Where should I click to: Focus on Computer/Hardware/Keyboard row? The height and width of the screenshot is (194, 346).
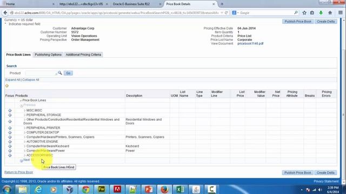[10, 146]
